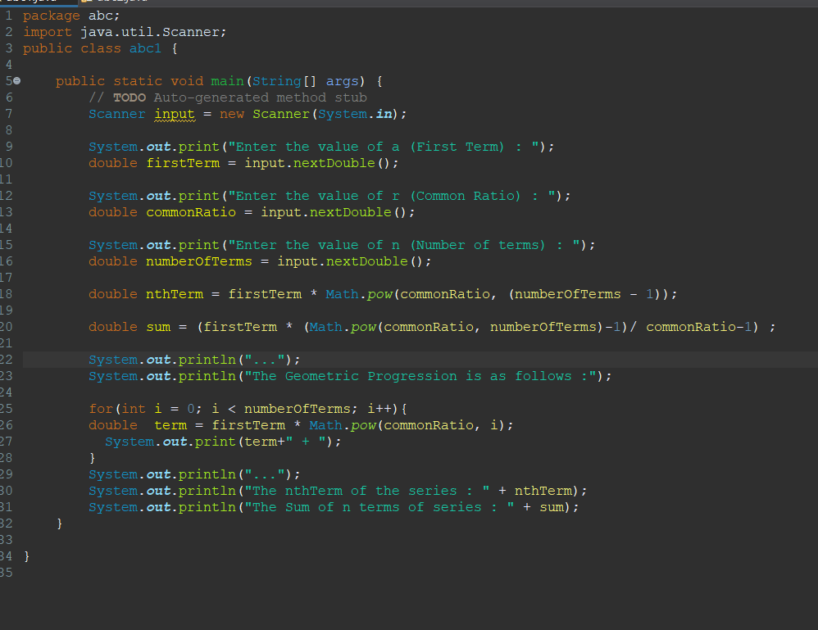Click i++ in the for loop header

point(379,409)
